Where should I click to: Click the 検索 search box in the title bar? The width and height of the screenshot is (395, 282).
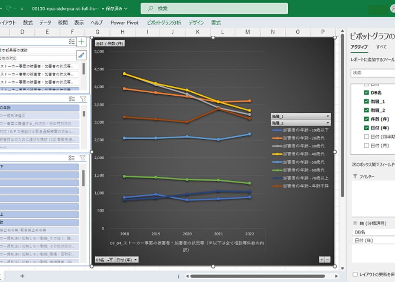coord(214,9)
